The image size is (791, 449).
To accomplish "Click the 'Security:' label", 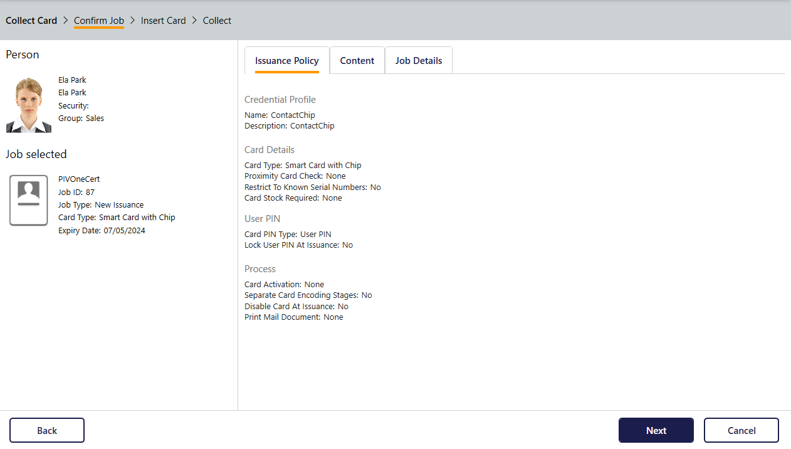I will click(x=73, y=105).
